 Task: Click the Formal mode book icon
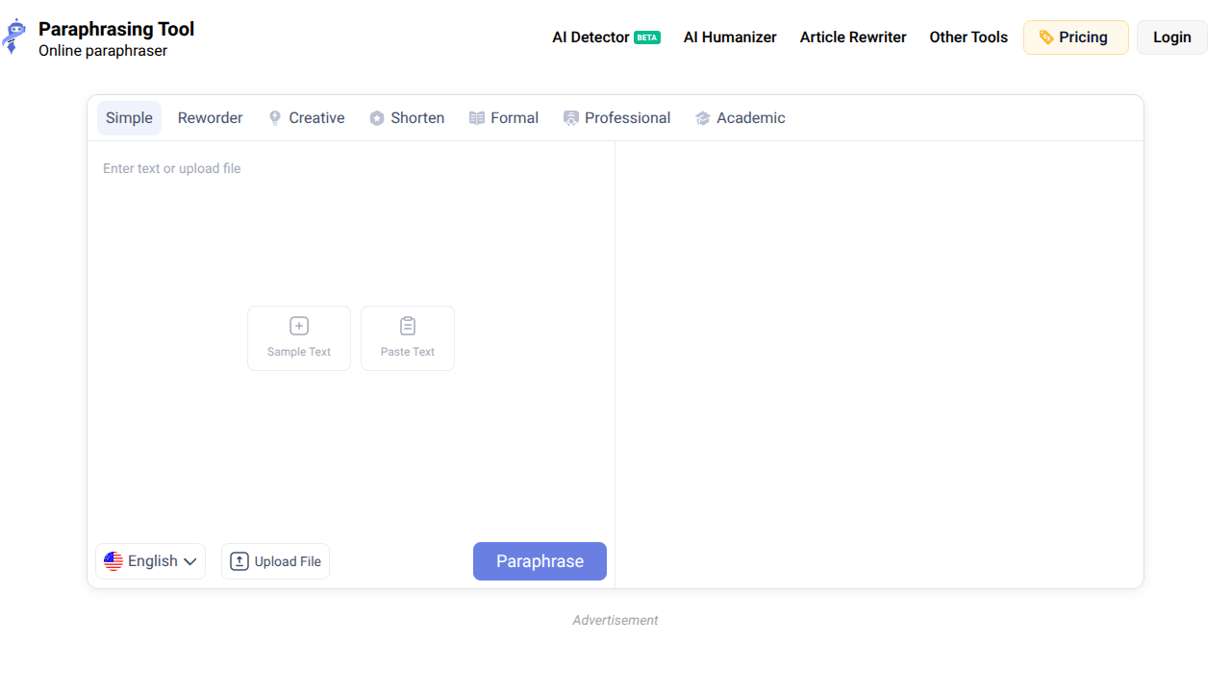476,117
